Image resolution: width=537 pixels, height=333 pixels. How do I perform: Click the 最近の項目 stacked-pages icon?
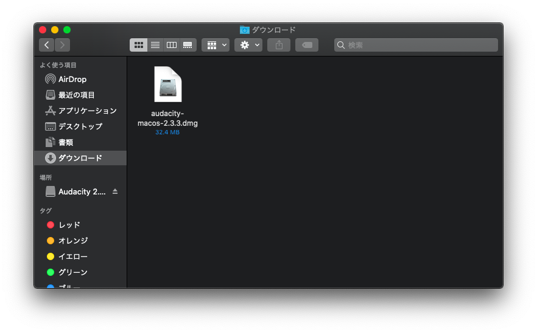(x=51, y=95)
